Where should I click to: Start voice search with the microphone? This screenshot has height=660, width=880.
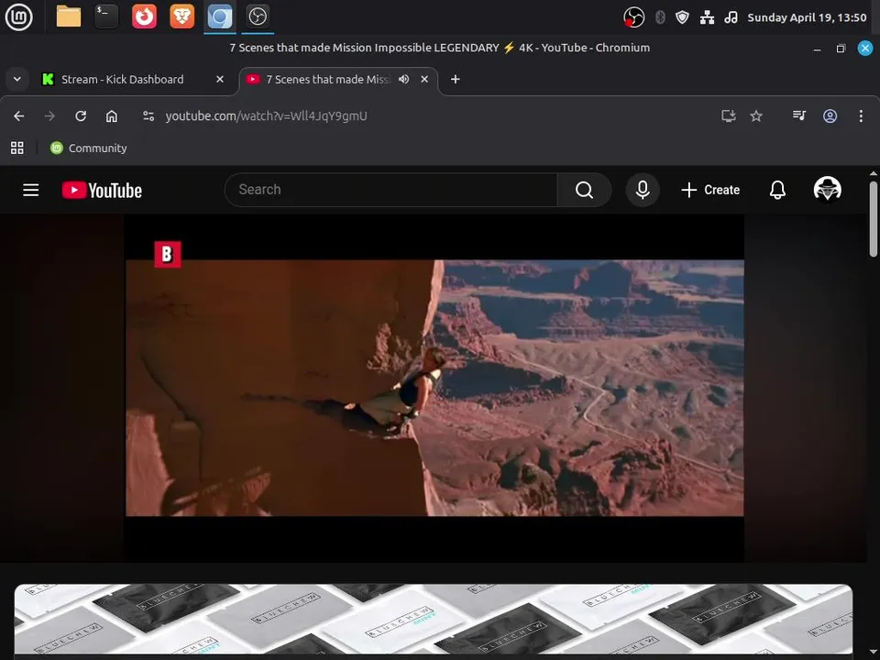click(643, 190)
